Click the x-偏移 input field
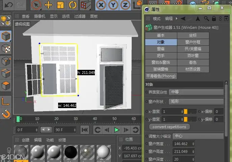 pos(219,112)
